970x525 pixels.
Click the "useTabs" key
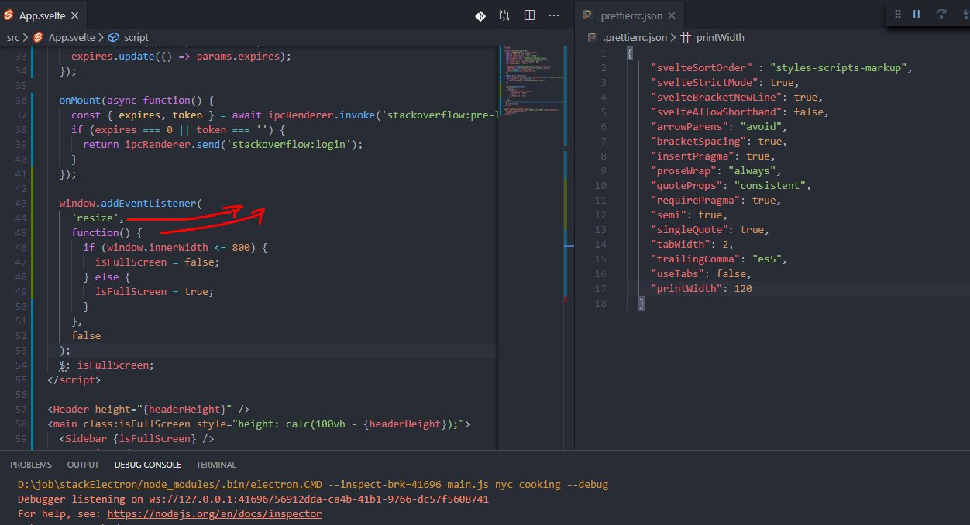click(x=681, y=274)
